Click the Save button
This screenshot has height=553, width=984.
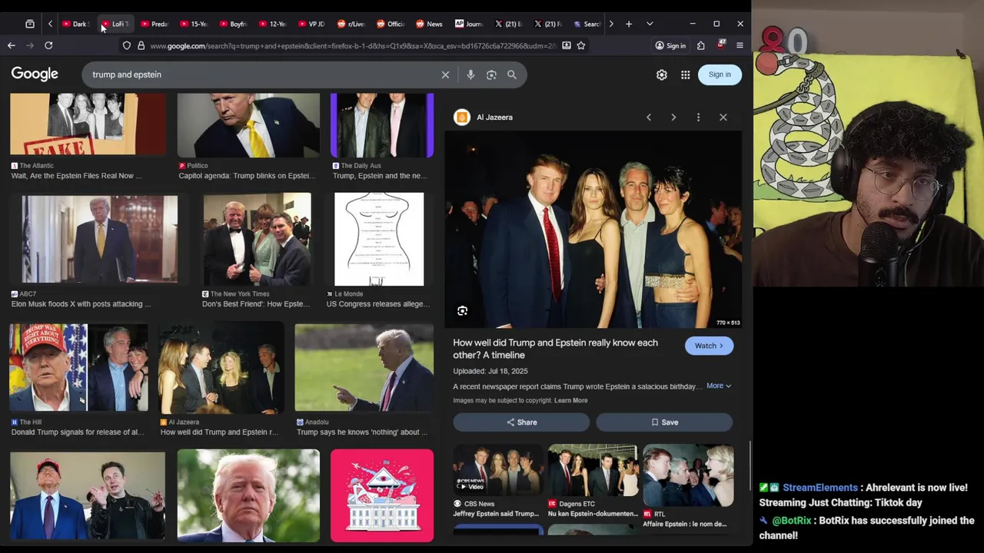664,422
